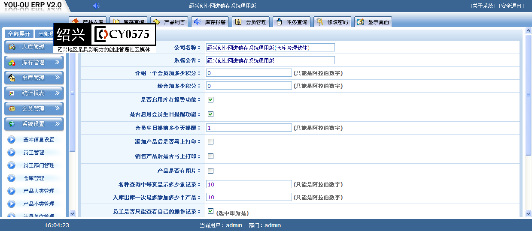Click the 安全退出 link

(x=511, y=6)
